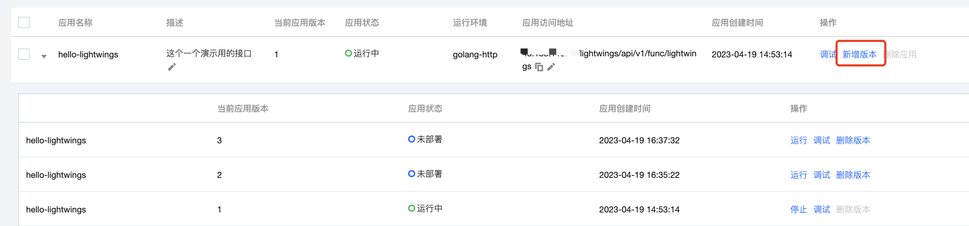
Task: Click green running status icon in top row
Action: 348,53
